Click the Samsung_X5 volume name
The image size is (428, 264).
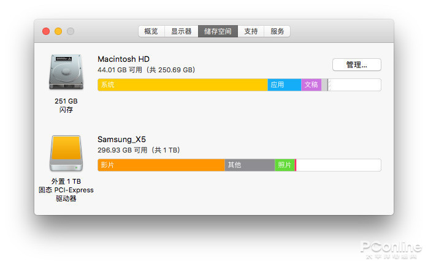click(x=122, y=139)
